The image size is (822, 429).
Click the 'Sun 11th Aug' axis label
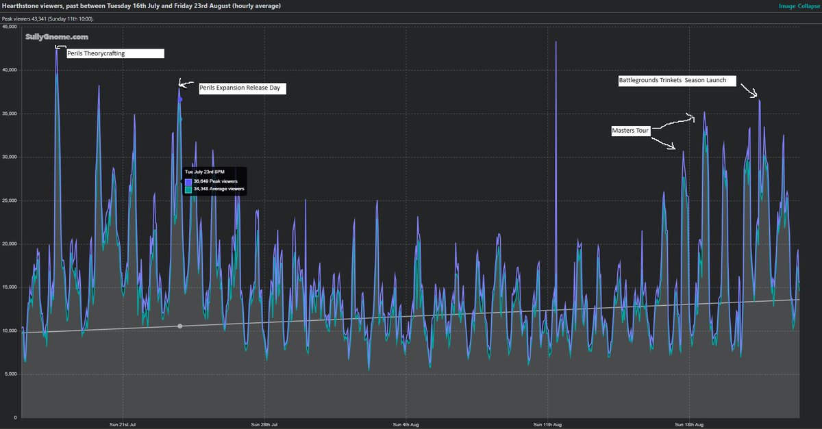pyautogui.click(x=547, y=424)
